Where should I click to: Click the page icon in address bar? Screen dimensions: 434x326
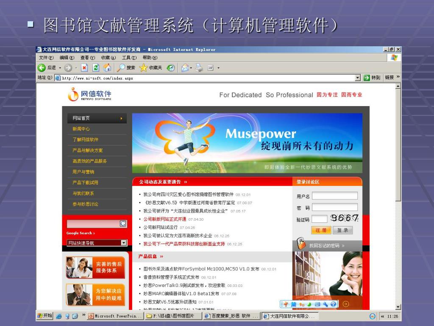58,78
